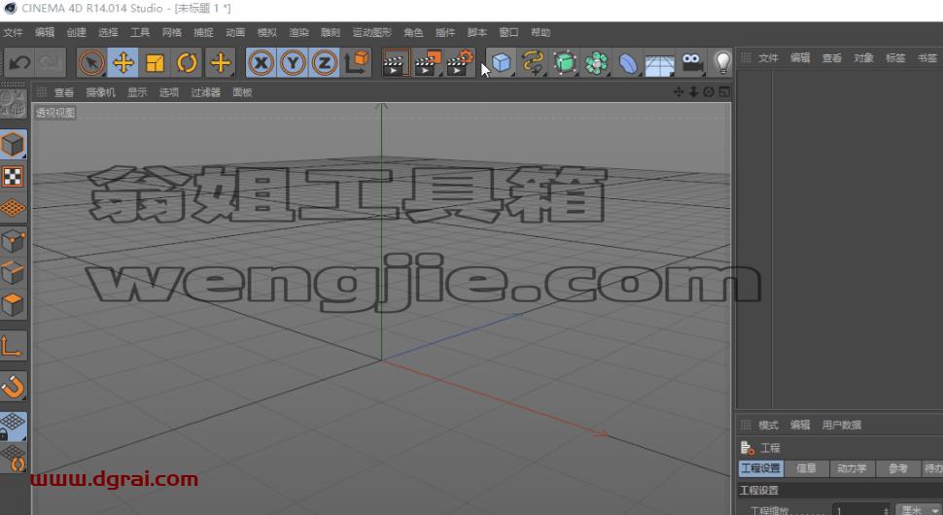Add a light object bulb icon
Viewport: 943px width, 515px height.
[x=722, y=62]
